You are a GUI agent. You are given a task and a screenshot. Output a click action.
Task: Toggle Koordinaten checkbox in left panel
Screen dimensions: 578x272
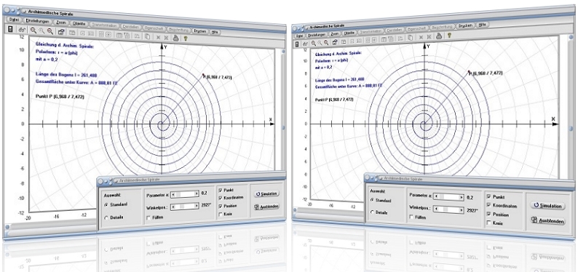point(221,198)
